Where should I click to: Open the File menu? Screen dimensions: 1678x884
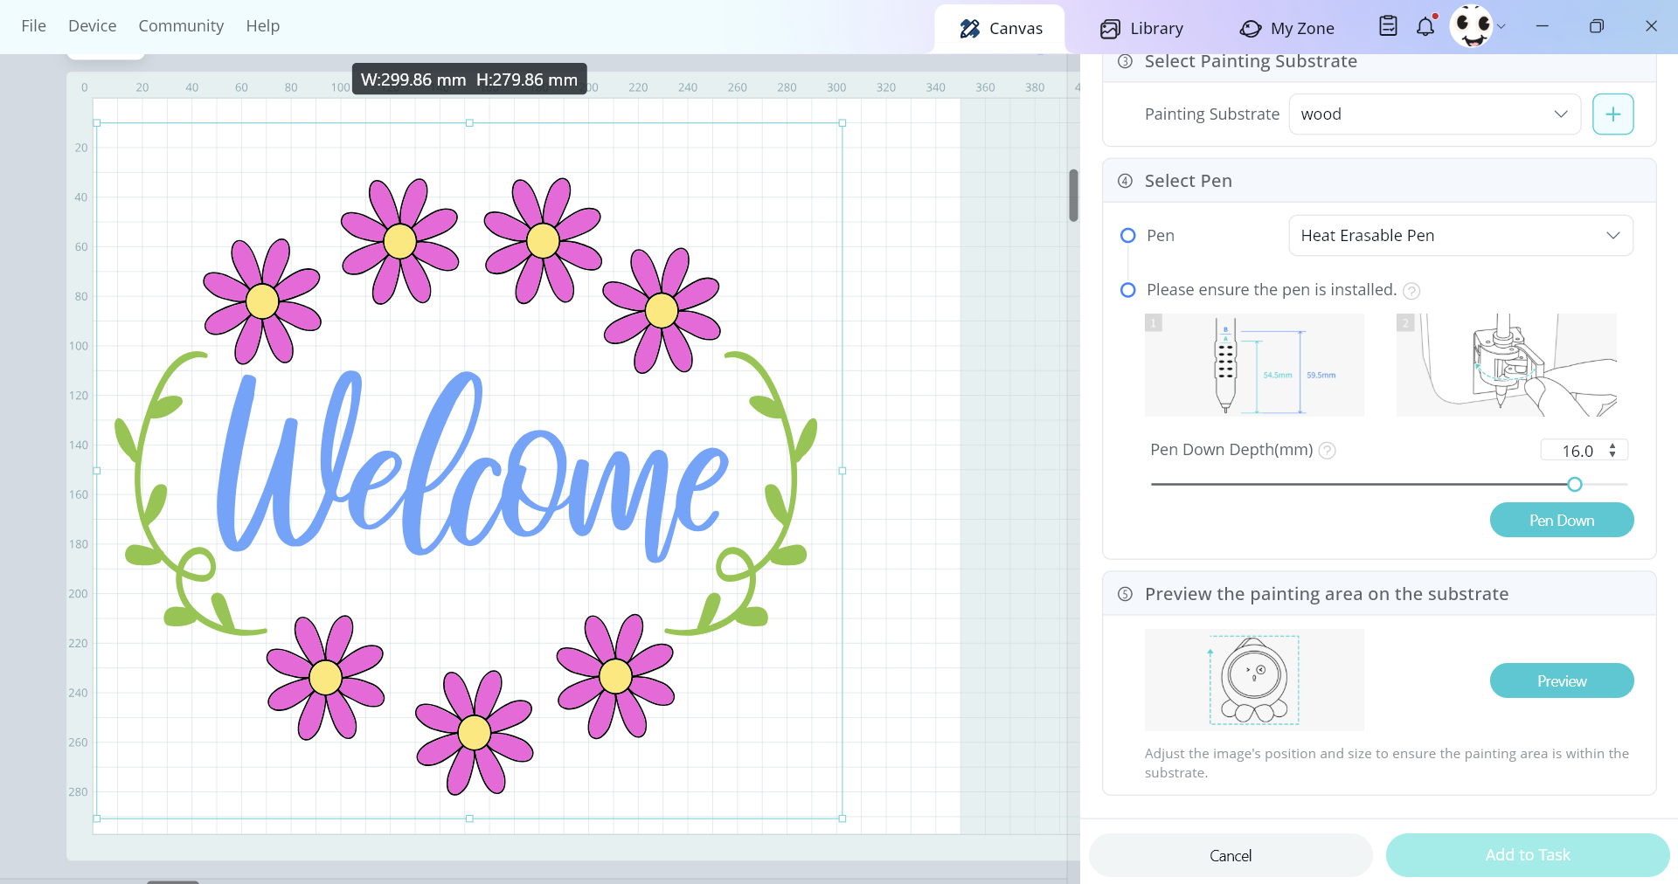click(33, 26)
